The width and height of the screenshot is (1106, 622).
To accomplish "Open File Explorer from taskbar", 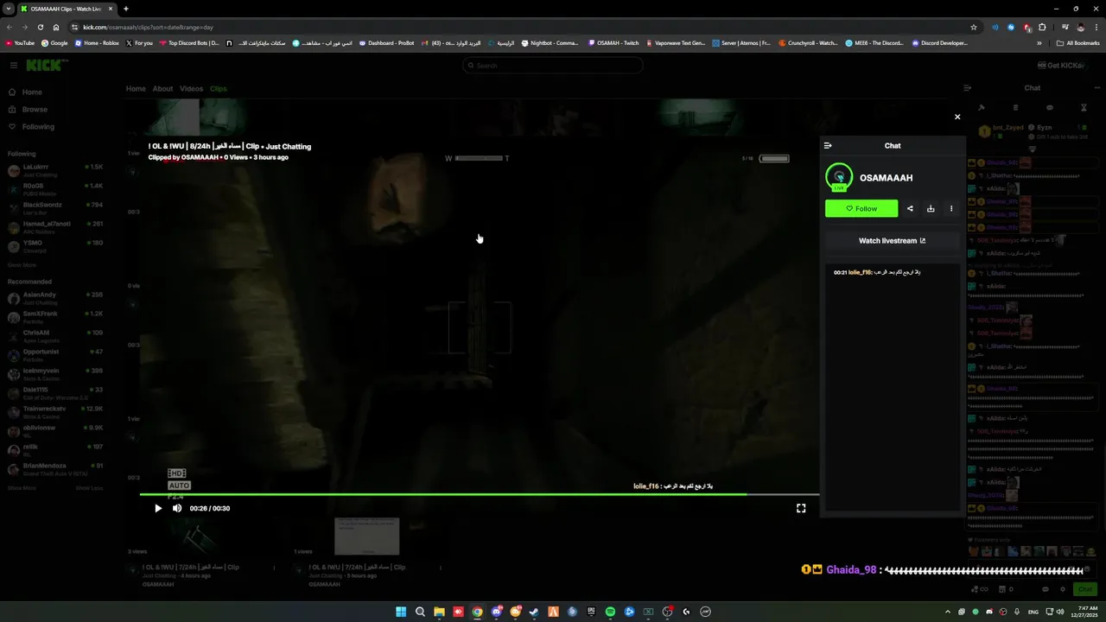I will point(439,612).
